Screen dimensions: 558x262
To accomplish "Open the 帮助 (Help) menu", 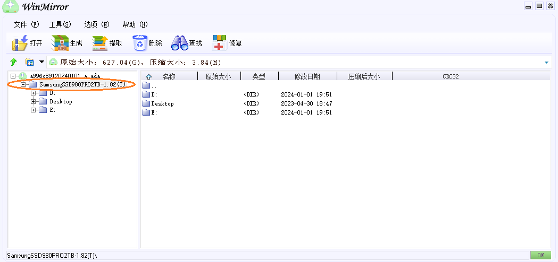I will point(135,24).
